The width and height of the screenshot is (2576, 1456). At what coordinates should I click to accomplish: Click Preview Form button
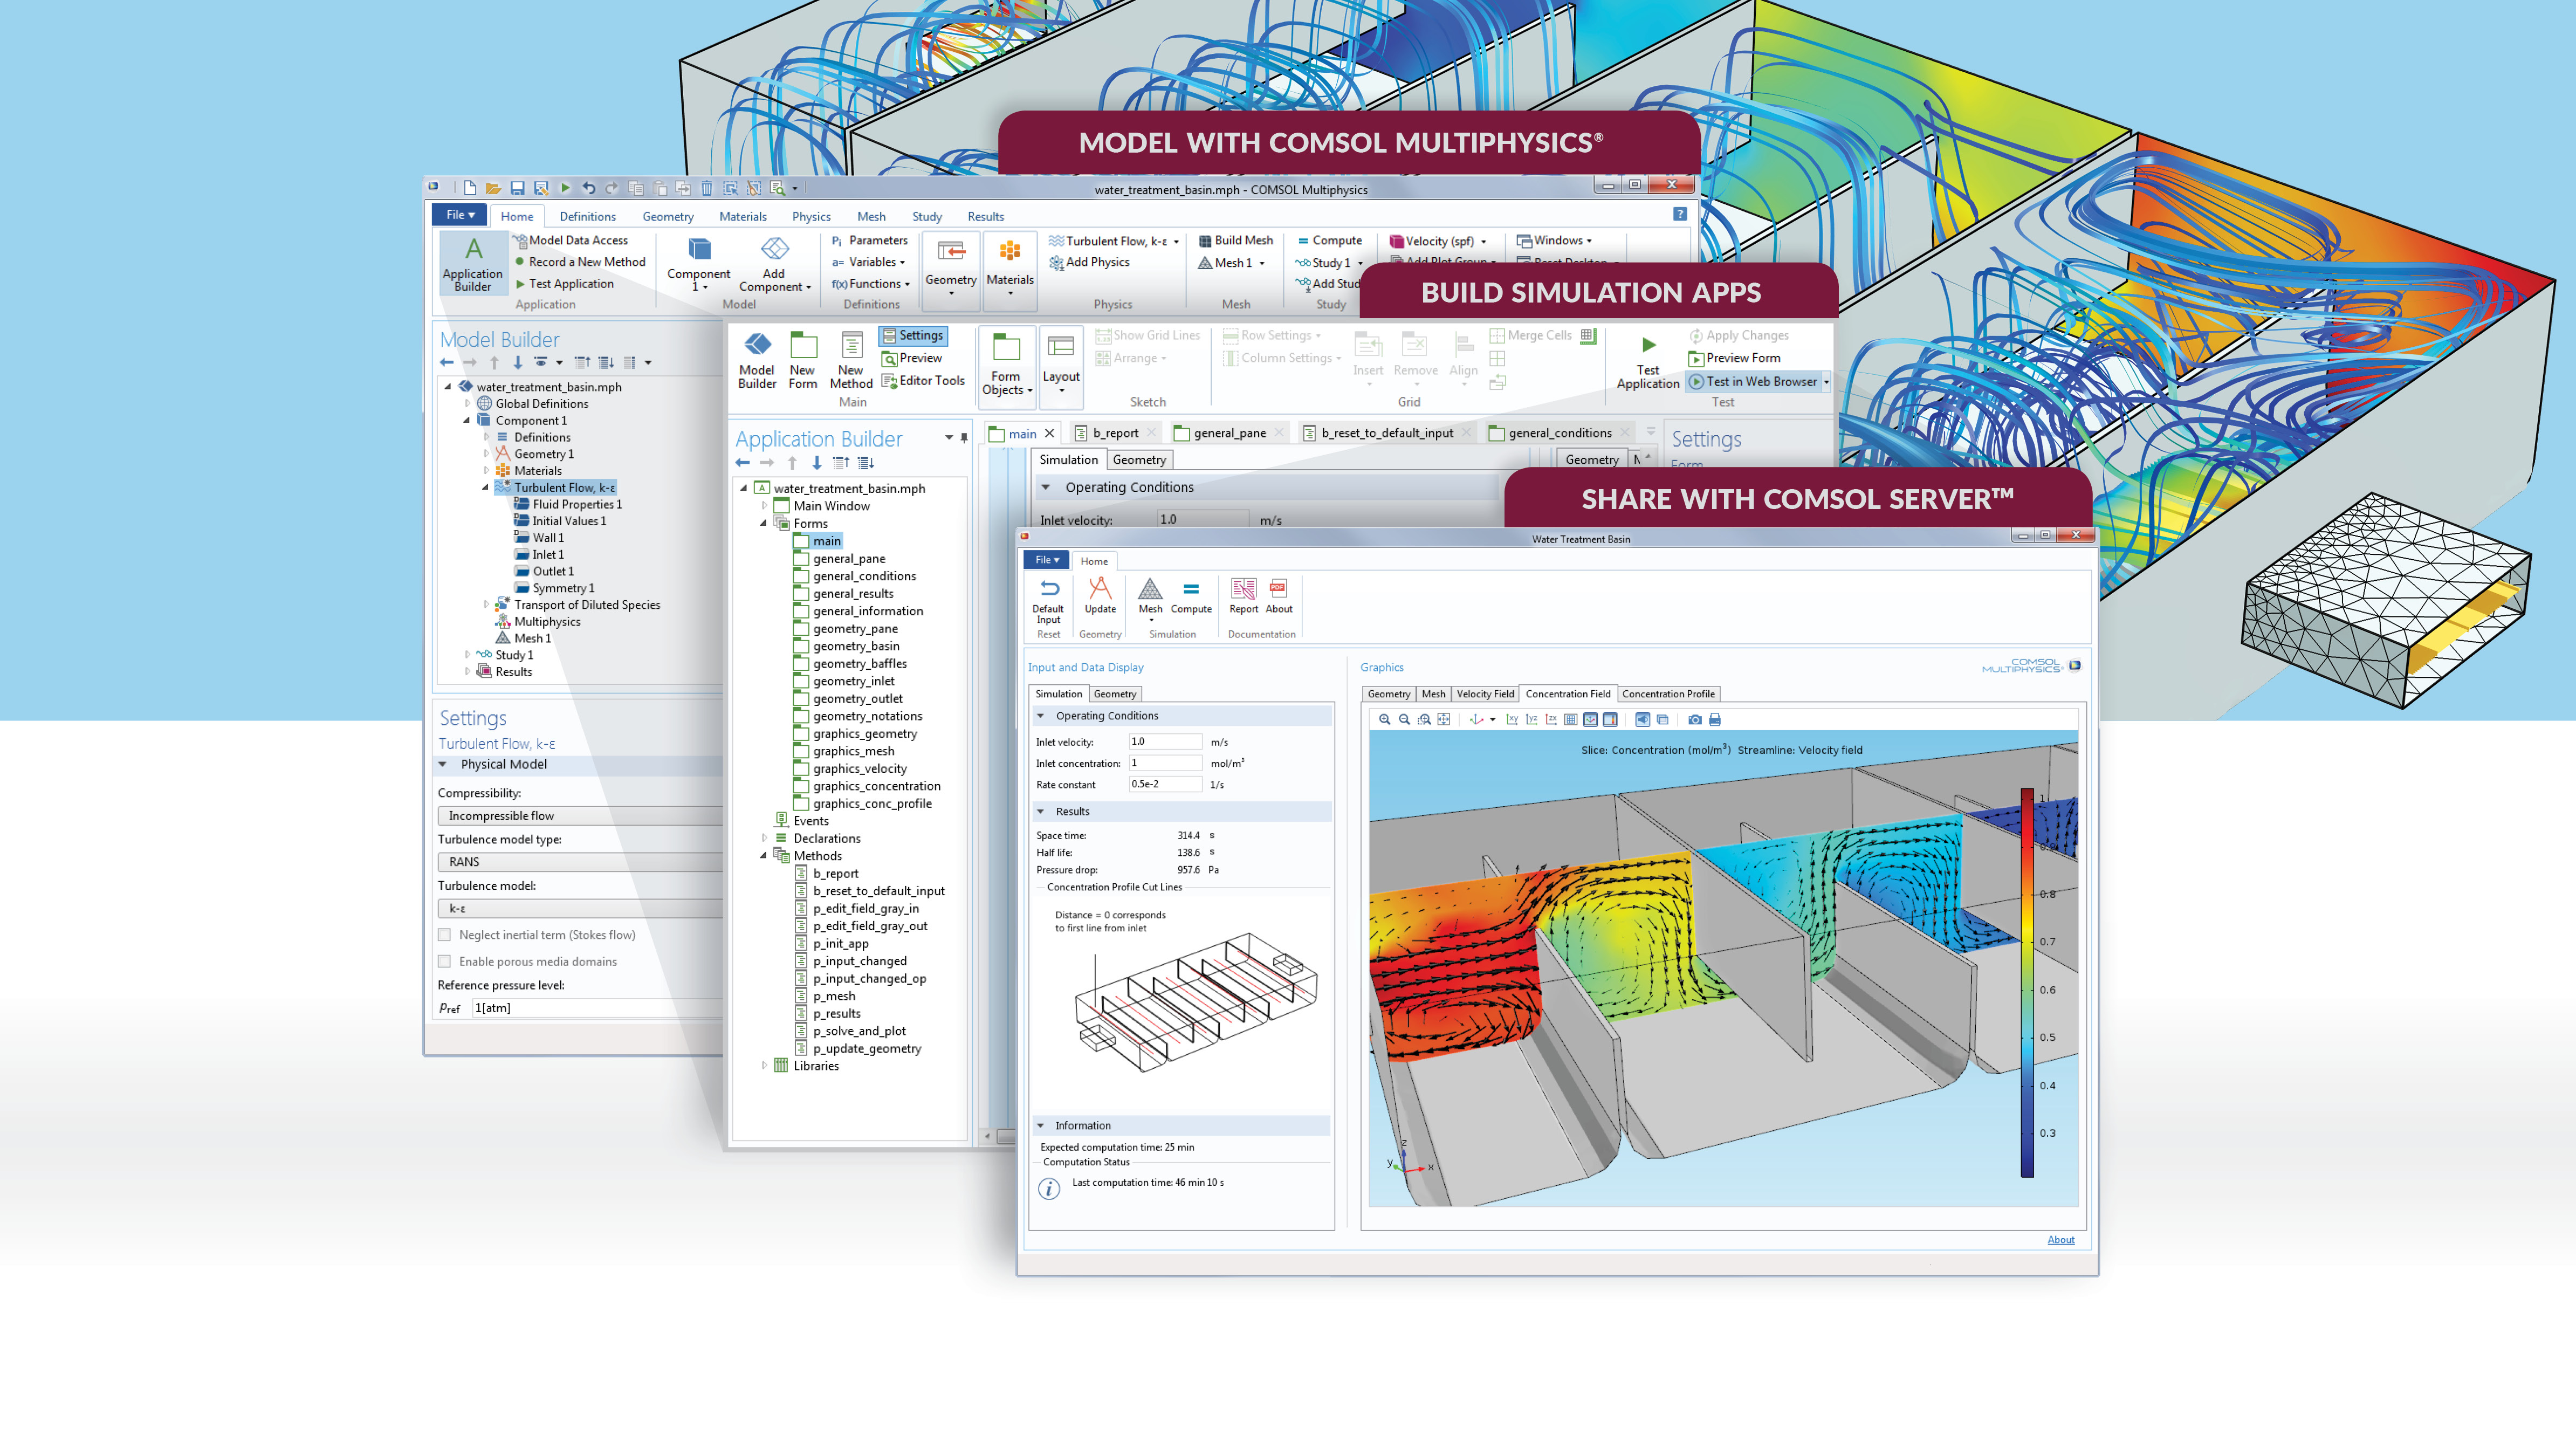1734,359
